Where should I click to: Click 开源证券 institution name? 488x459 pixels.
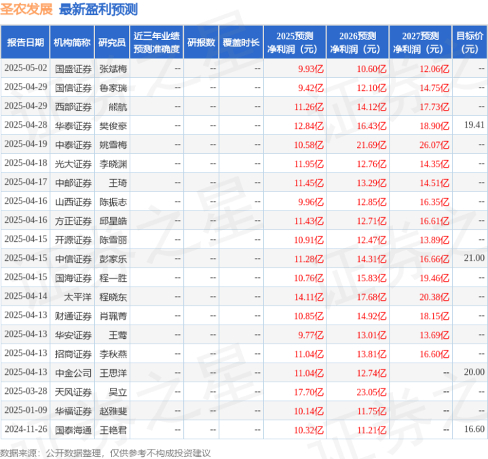(73, 240)
